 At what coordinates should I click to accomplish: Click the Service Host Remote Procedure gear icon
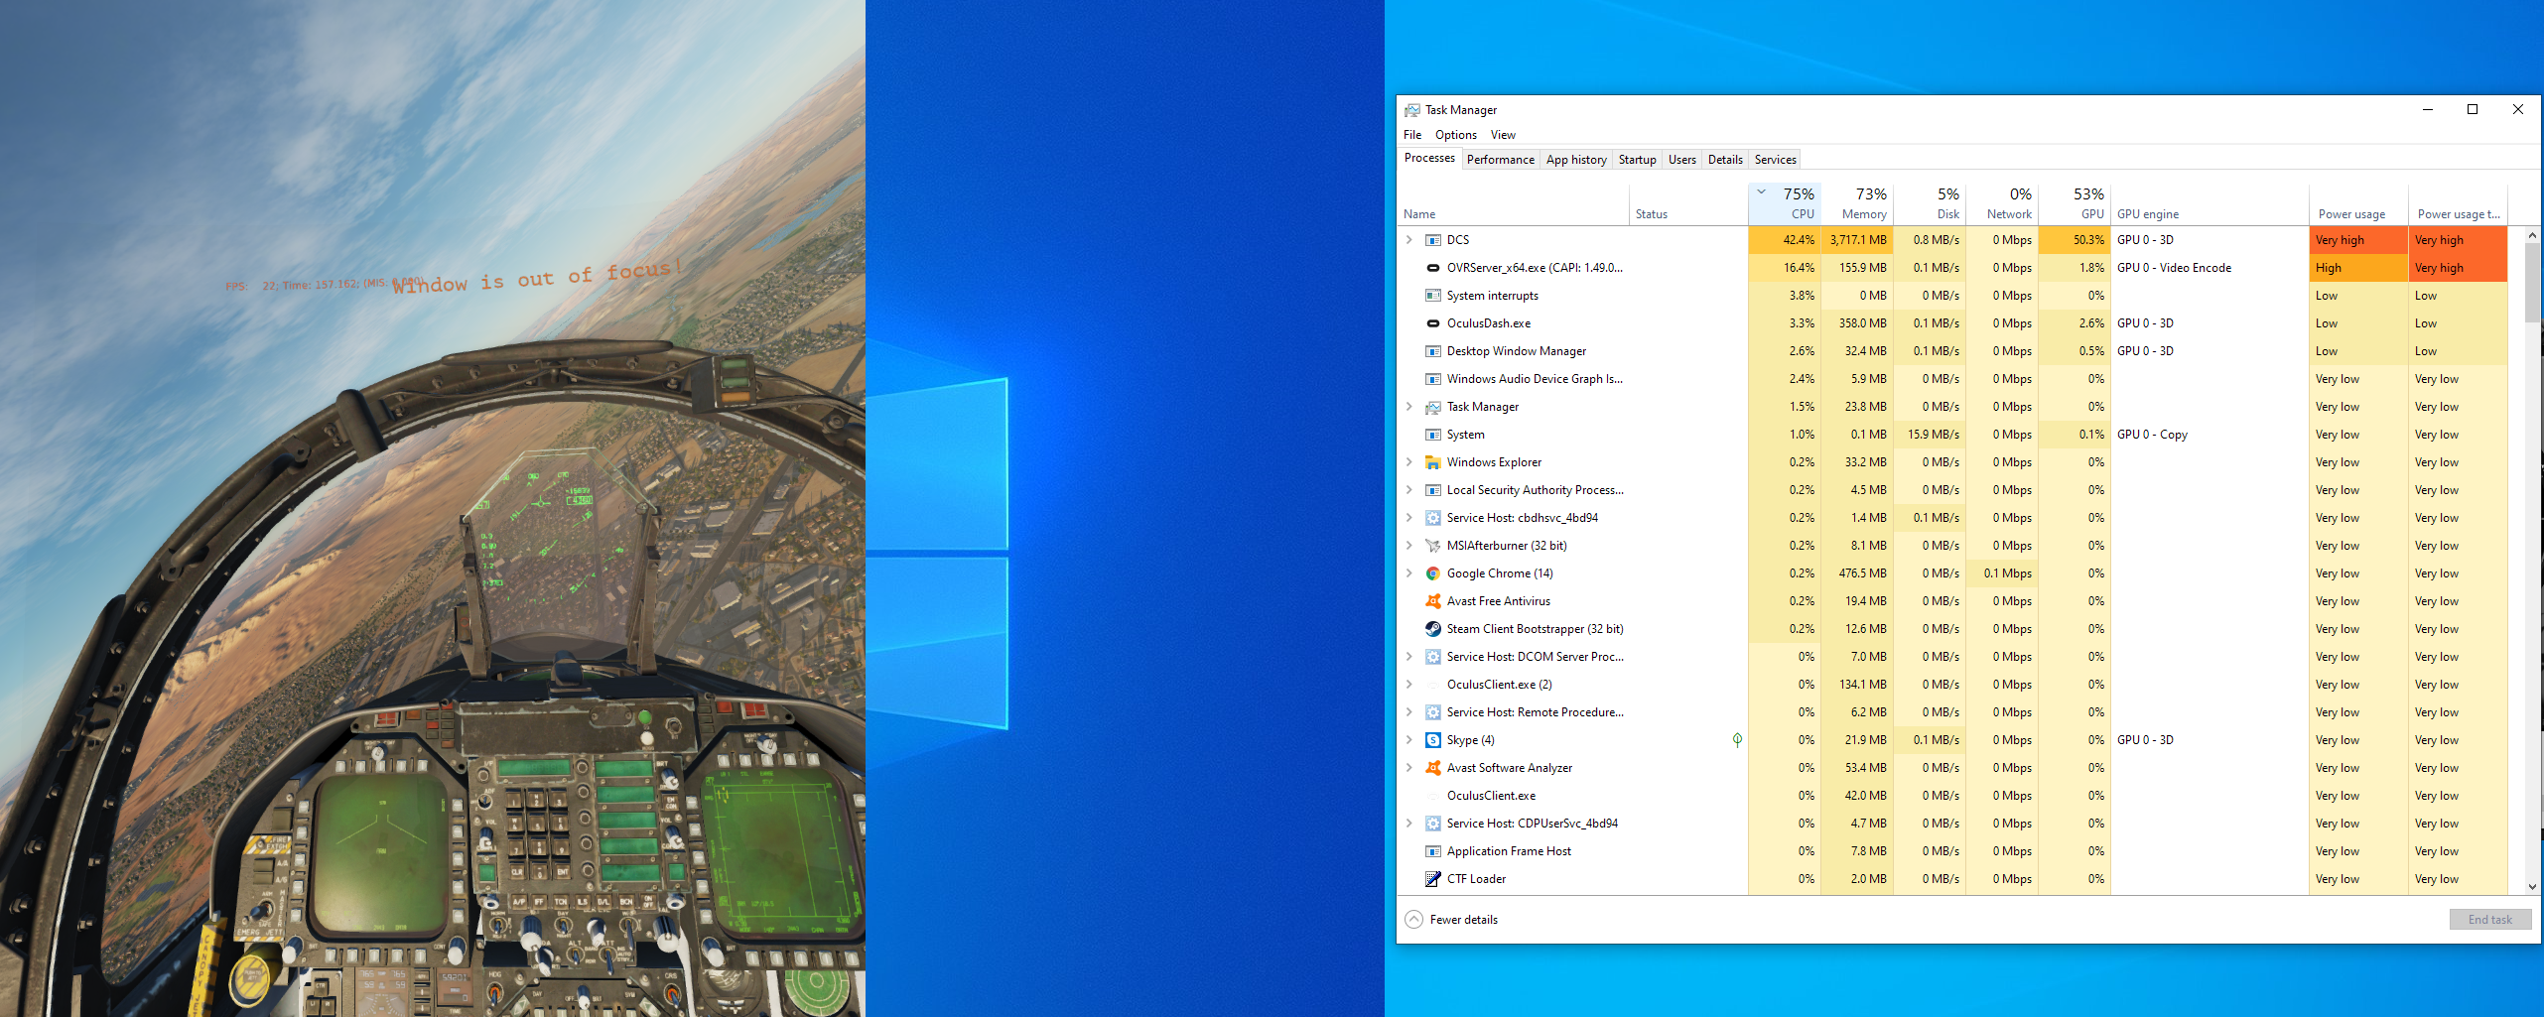tap(1432, 712)
